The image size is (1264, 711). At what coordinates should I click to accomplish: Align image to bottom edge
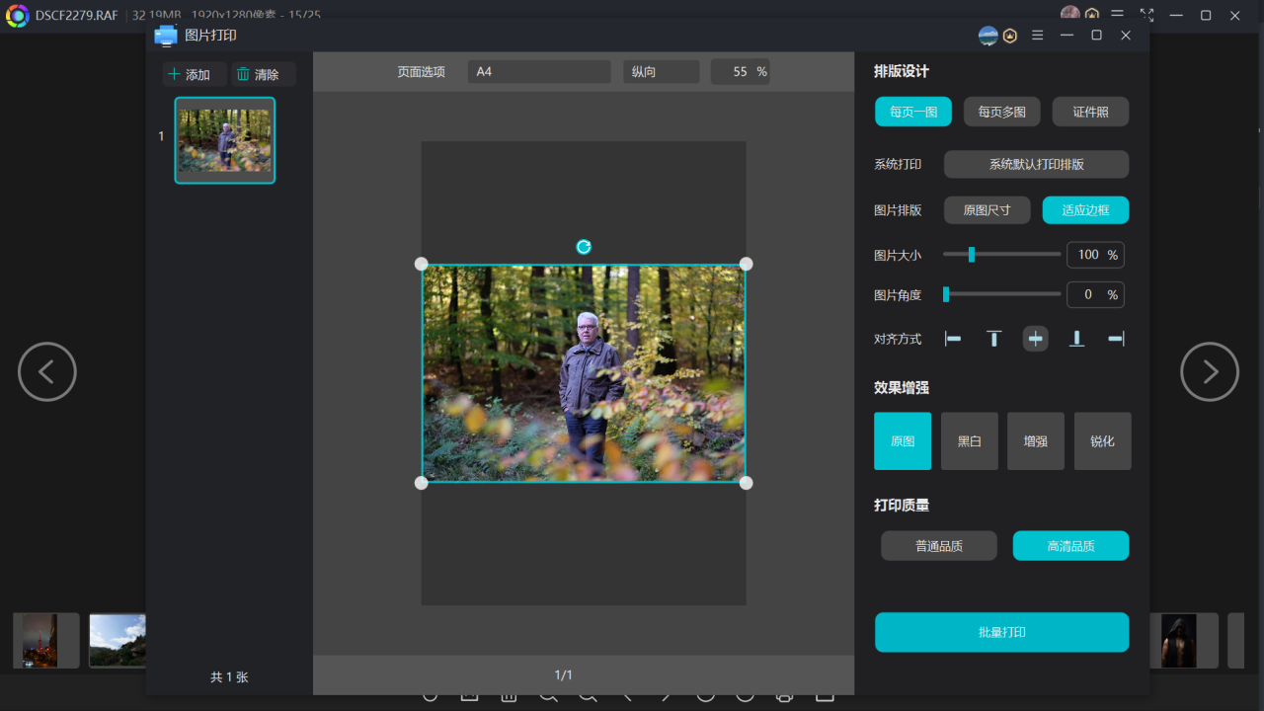1076,339
